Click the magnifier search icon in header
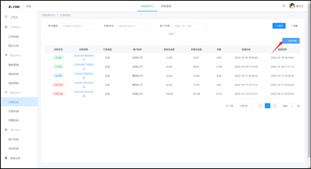311x169 pixels. (x=284, y=6)
